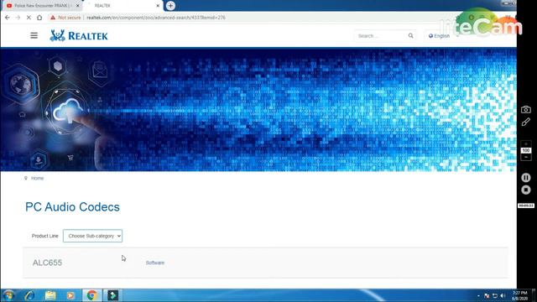The image size is (537, 302).
Task: Click the Product Line label
Action: point(44,236)
